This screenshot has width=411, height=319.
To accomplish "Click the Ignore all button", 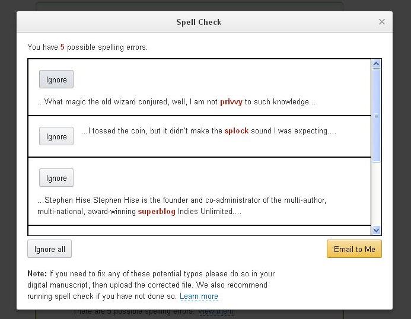I will tap(50, 249).
